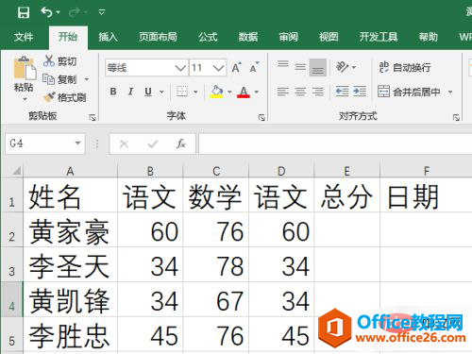This screenshot has width=472, height=354.
Task: Open the 复制 dropdown arrow
Action: click(x=87, y=79)
